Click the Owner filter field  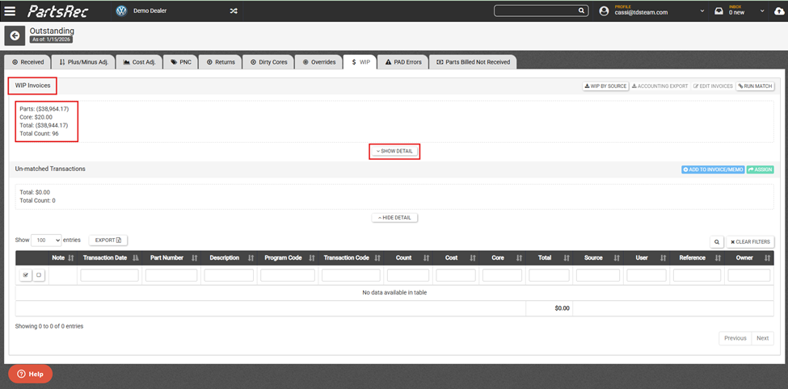pos(749,275)
